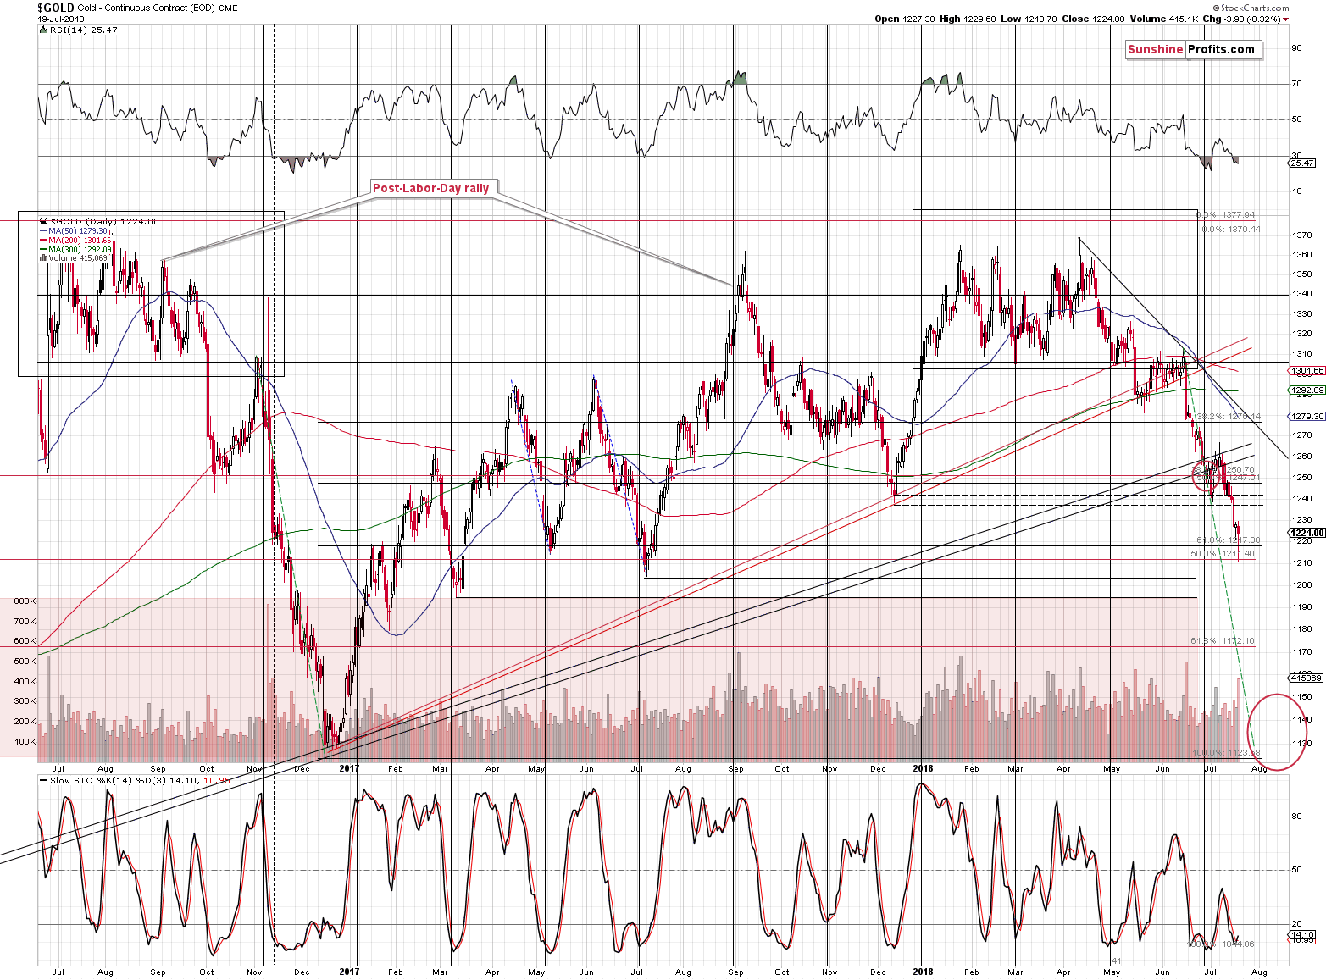Click the 1292.09 green price tag
Image resolution: width=1326 pixels, height=980 pixels.
[x=1307, y=390]
